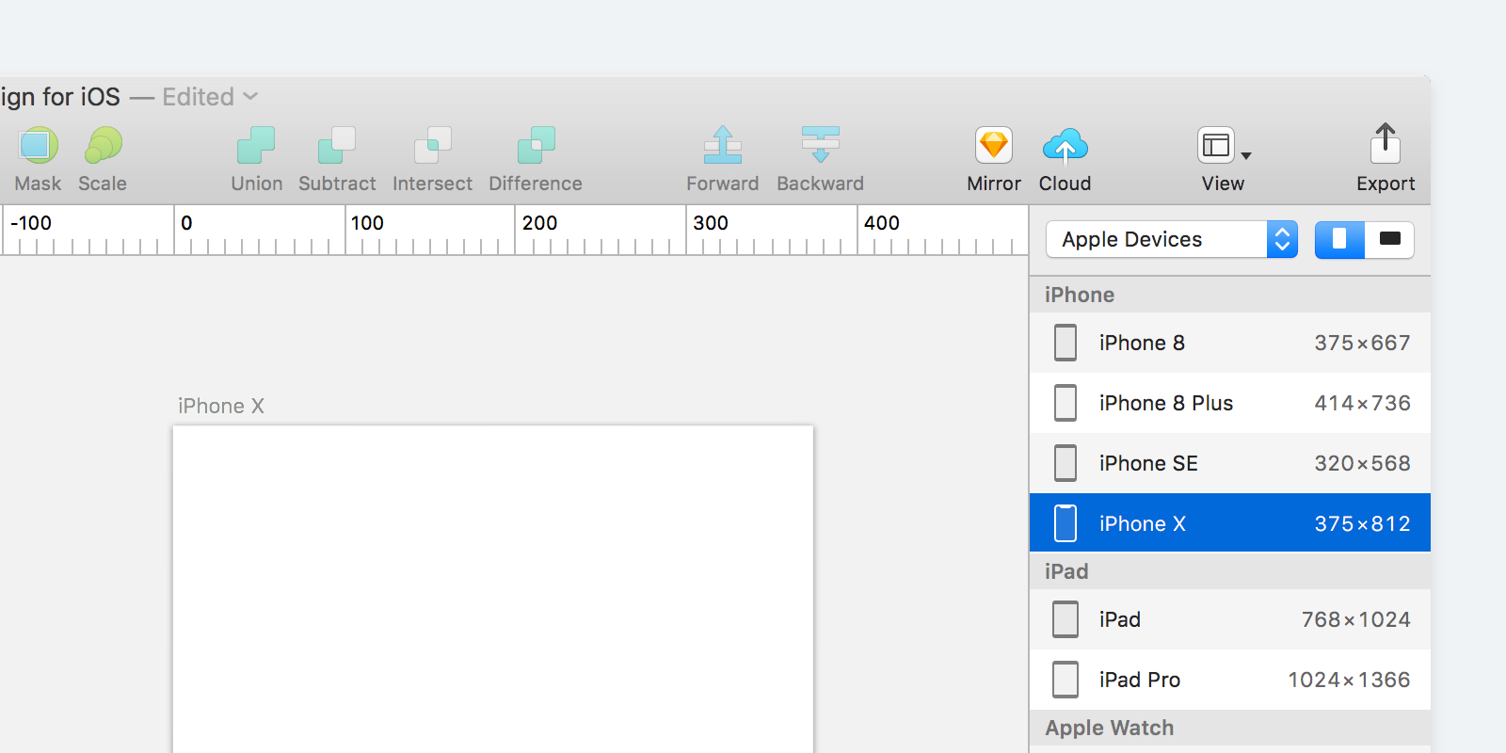Screen dimensions: 1506x753
Task: Apply the Subtract boolean operation
Action: coord(337,146)
